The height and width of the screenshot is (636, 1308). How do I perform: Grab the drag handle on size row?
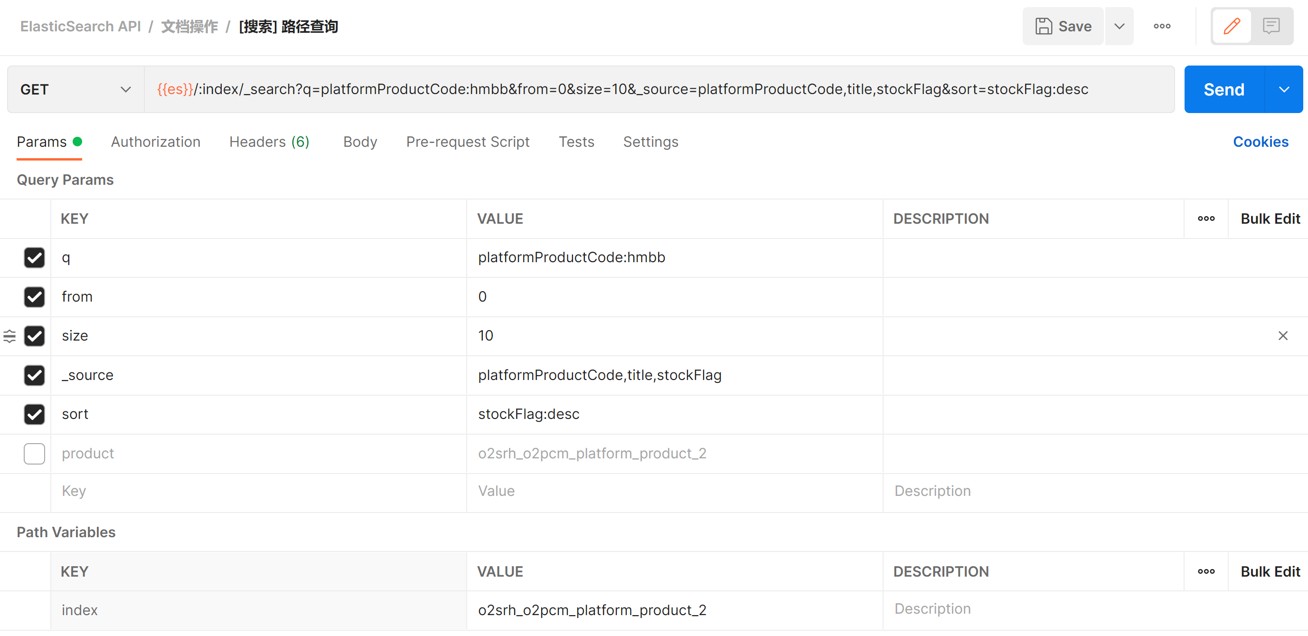pos(9,336)
